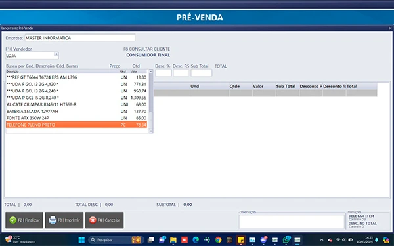Open the taskbar clock showing 14:35

tap(366, 239)
